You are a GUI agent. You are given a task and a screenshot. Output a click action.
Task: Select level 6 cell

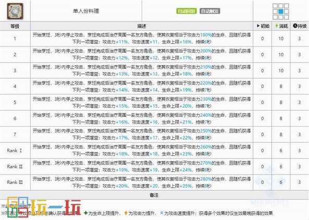click(x=15, y=118)
